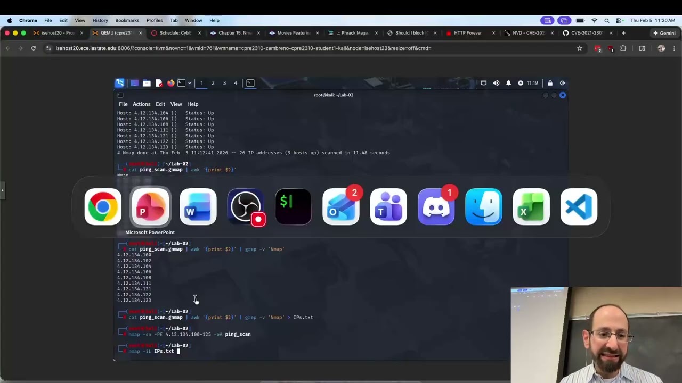Switch to isehost20 Proxmox Chrome tab
This screenshot has width=682, height=383.
point(58,33)
